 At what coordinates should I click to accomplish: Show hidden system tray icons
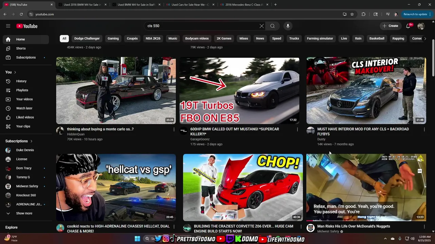[x=385, y=239]
